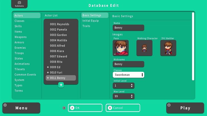Select actor 0002 Pamela
The width and height of the screenshot is (207, 116).
[x=61, y=29]
